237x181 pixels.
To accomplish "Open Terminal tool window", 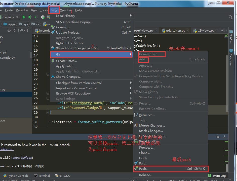I will point(42,176).
